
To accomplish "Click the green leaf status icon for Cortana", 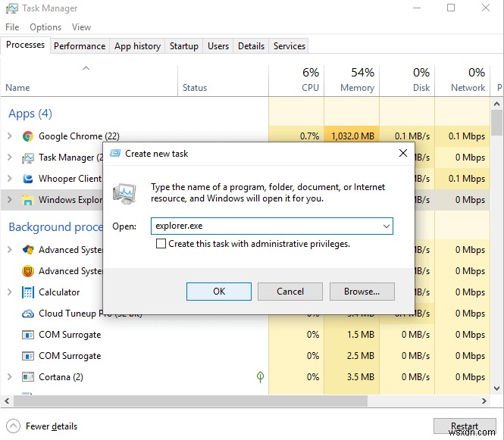I will click(260, 377).
